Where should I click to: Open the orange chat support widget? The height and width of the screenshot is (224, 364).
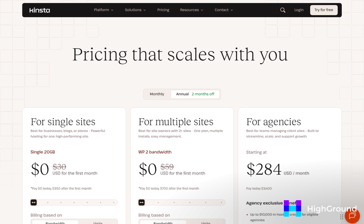[x=352, y=216]
